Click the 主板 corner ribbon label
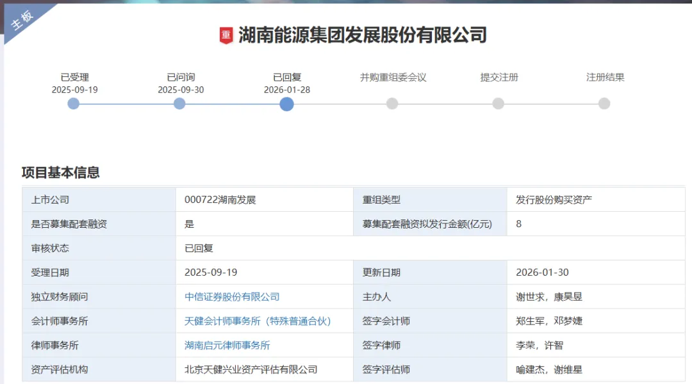692x384 pixels. click(22, 20)
